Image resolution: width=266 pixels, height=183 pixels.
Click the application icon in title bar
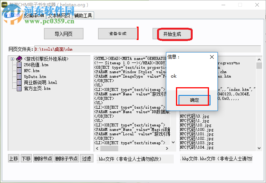click(x=4, y=4)
